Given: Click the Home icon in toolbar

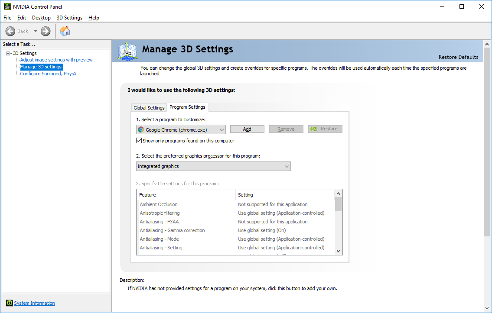Looking at the screenshot, I should 65,31.
